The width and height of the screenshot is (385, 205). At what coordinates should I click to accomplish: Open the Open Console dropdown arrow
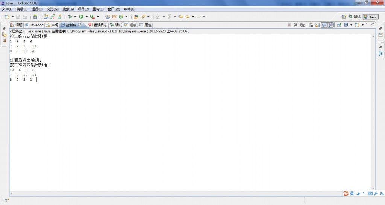tap(362, 25)
